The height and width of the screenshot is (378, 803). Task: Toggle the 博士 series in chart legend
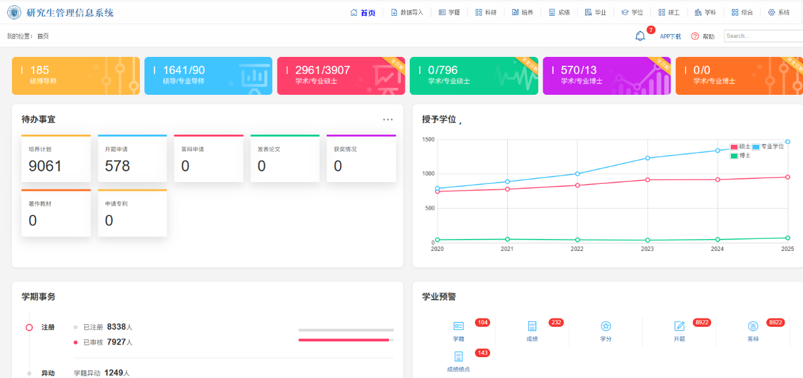734,155
